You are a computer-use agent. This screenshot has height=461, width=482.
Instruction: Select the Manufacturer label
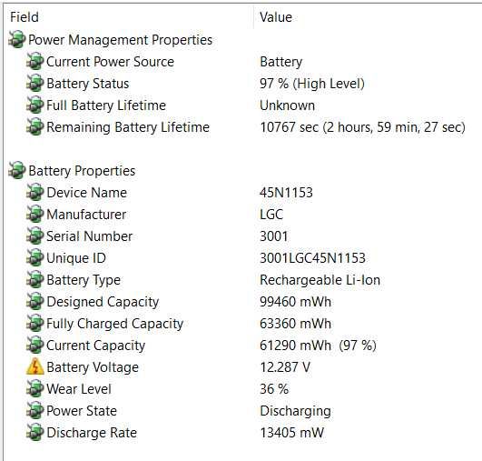point(86,215)
